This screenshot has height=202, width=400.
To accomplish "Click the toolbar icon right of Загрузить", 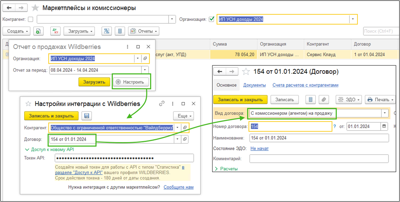I will 107,31.
